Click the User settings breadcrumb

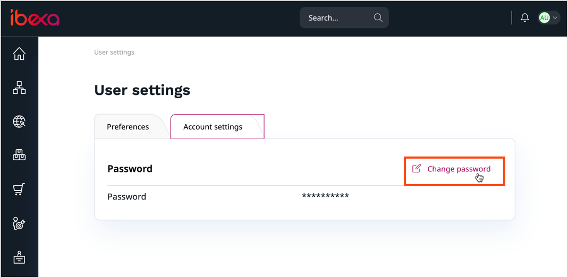click(114, 53)
